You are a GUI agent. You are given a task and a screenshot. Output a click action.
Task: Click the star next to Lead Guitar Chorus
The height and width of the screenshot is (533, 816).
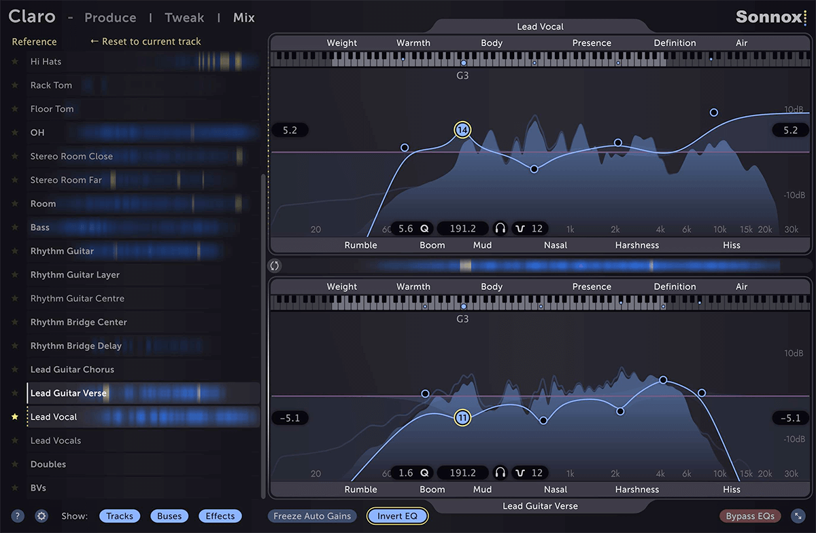pyautogui.click(x=14, y=369)
